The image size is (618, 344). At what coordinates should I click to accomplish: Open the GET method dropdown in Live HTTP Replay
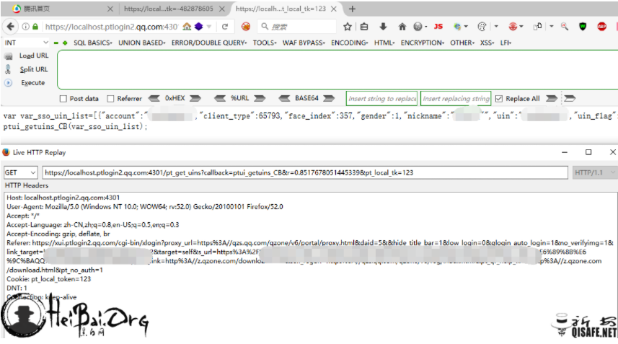tap(20, 172)
